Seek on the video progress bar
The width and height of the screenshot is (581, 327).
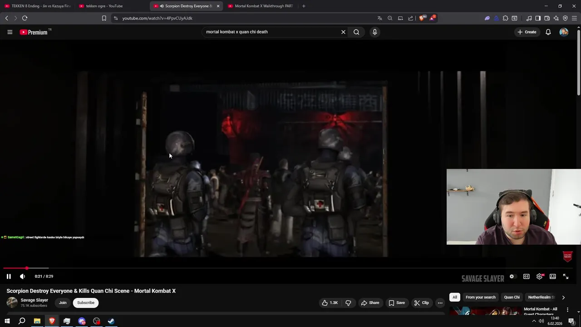point(289,268)
